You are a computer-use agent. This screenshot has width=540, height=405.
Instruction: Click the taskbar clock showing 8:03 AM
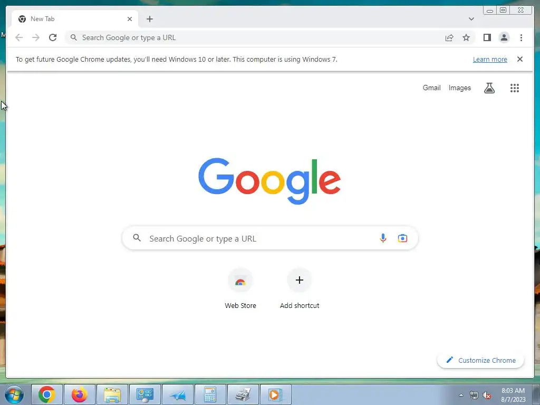point(513,395)
